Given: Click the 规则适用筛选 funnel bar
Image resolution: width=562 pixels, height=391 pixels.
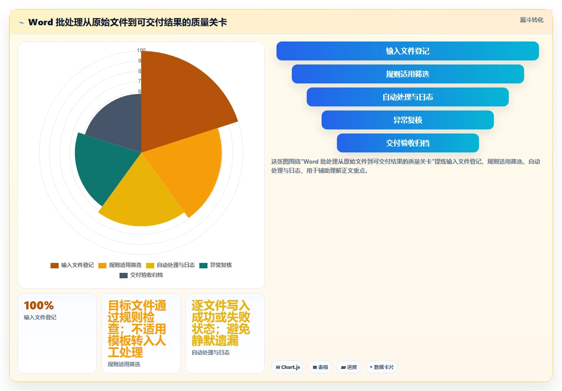Looking at the screenshot, I should 408,74.
